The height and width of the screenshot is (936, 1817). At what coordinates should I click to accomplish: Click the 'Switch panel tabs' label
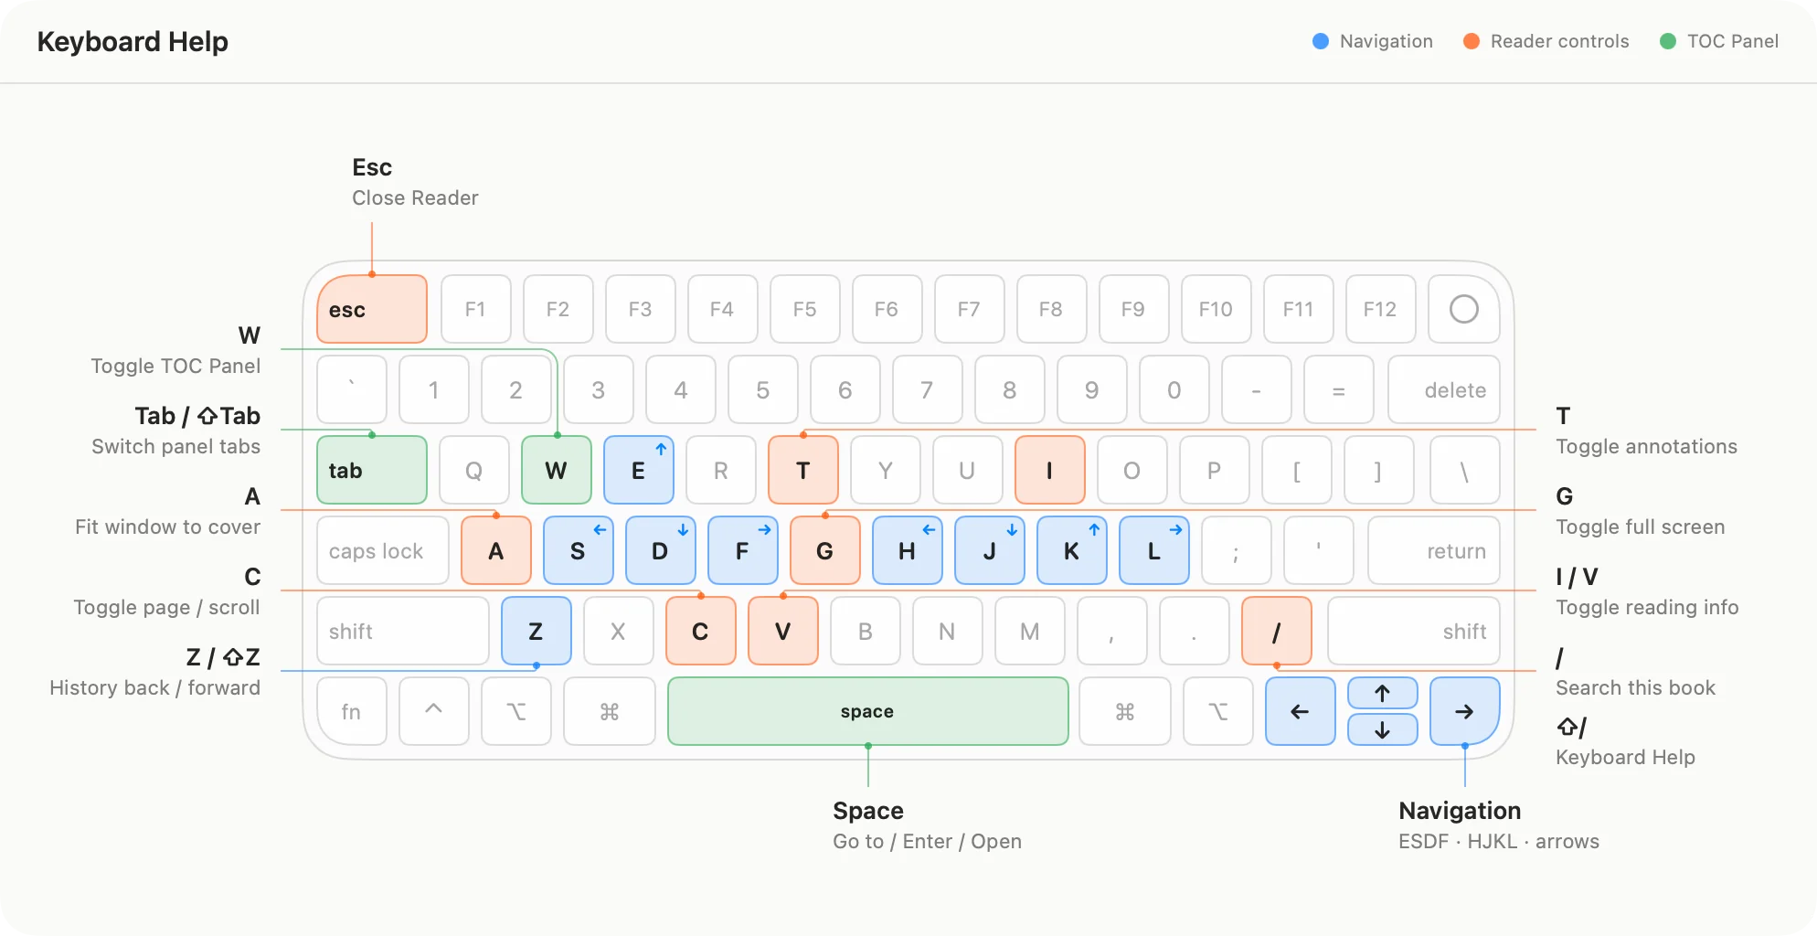pos(175,446)
